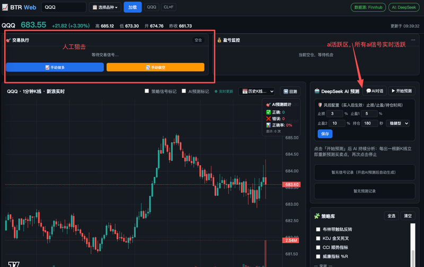Click the puzzle icon beside 策略库
This screenshot has width=424, height=267.
pos(317,216)
